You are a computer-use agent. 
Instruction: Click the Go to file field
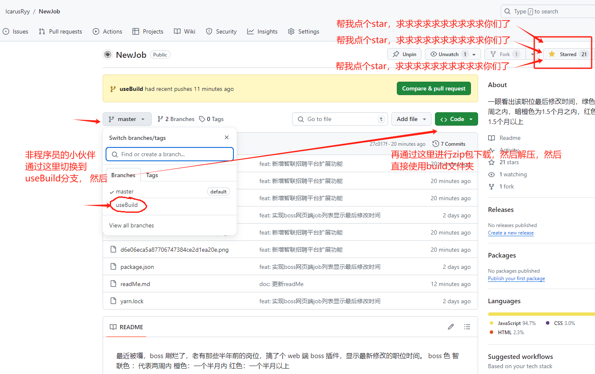(340, 119)
